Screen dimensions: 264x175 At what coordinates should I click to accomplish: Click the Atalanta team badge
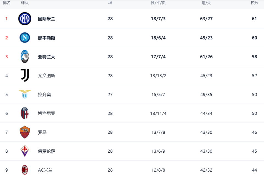pos(25,57)
